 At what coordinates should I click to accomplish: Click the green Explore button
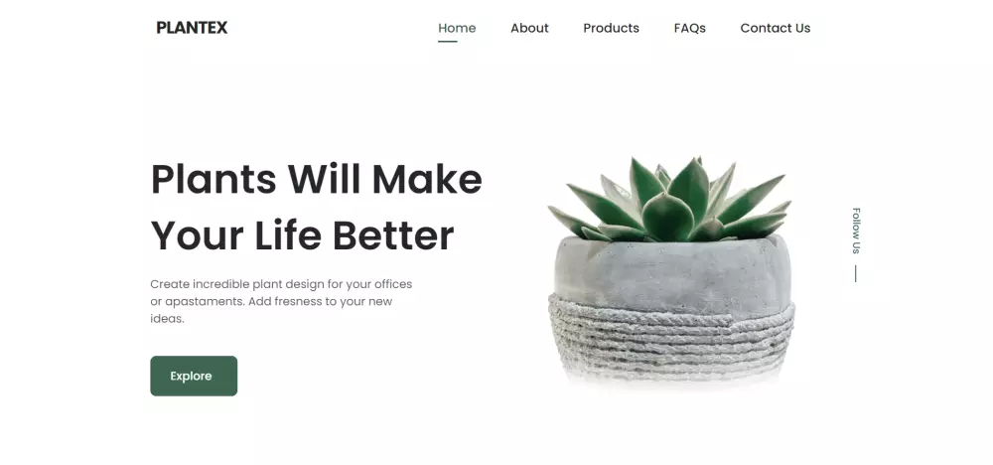194,376
